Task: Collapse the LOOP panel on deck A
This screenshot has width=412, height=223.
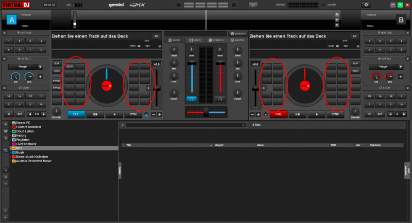Action: (x=5, y=88)
